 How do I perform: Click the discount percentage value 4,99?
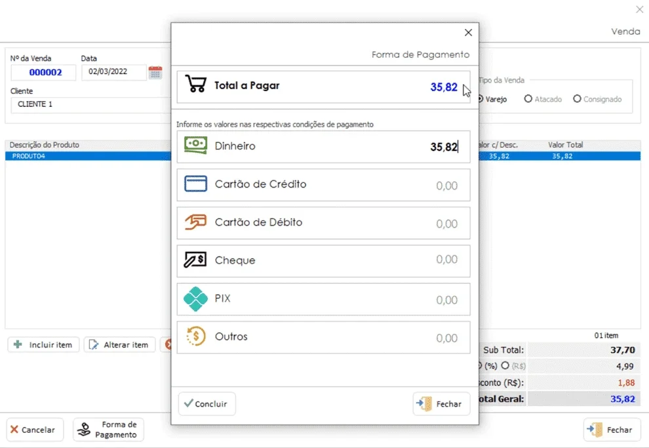(x=625, y=366)
